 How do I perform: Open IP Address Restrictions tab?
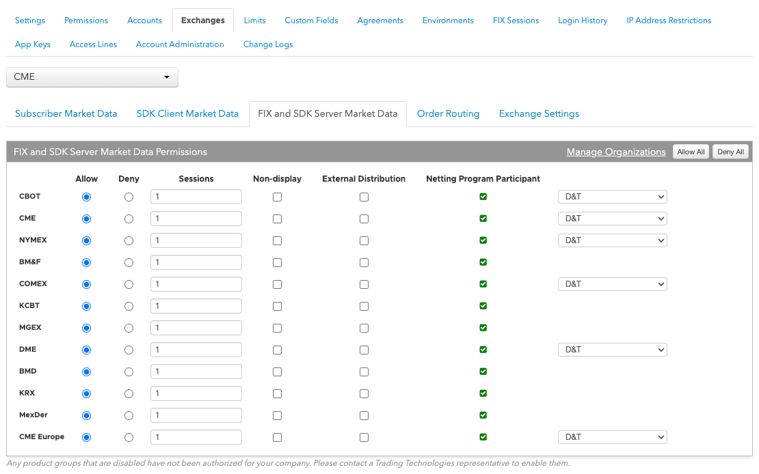669,20
